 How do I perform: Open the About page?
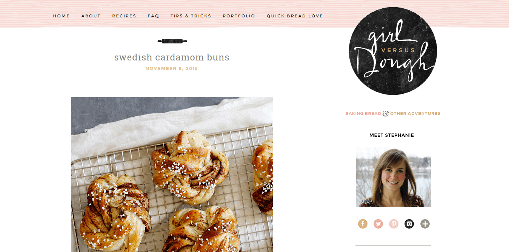(x=91, y=16)
